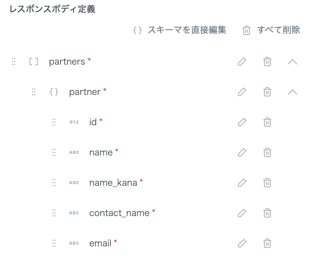Click the pencil icon for the email field
The height and width of the screenshot is (265, 314).
242,243
